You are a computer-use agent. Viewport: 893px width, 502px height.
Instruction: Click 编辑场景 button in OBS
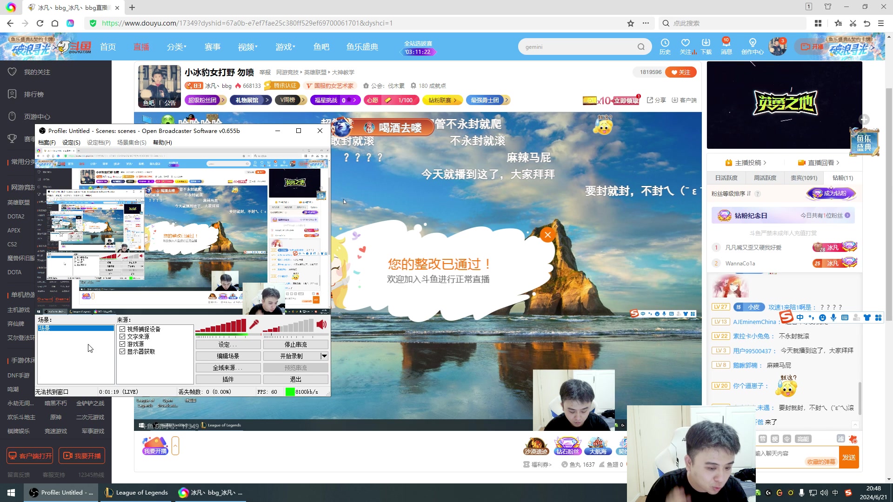(228, 356)
